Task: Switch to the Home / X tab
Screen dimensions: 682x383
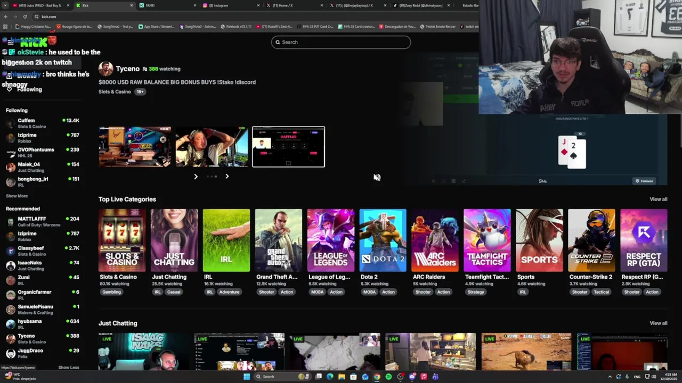Action: [x=294, y=5]
